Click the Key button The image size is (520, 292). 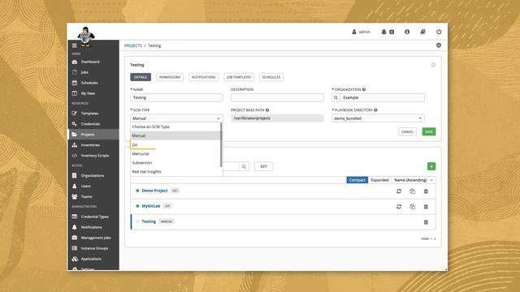[x=263, y=166]
